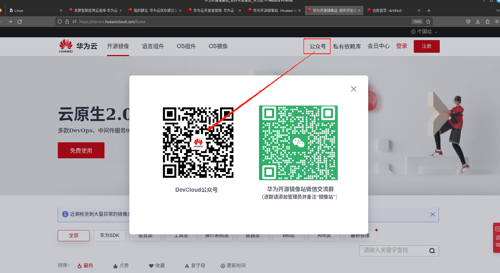
Task: Click the Huawei 华为云 logo
Action: [78, 46]
